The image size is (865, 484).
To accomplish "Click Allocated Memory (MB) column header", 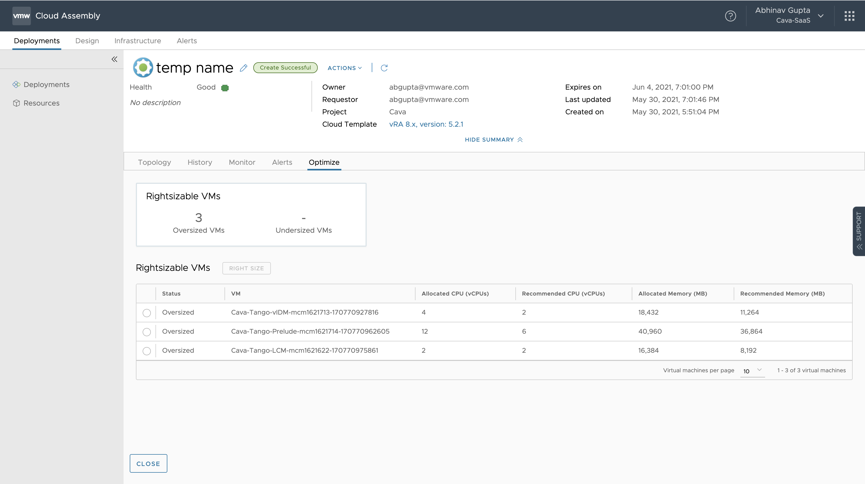I will pyautogui.click(x=673, y=293).
